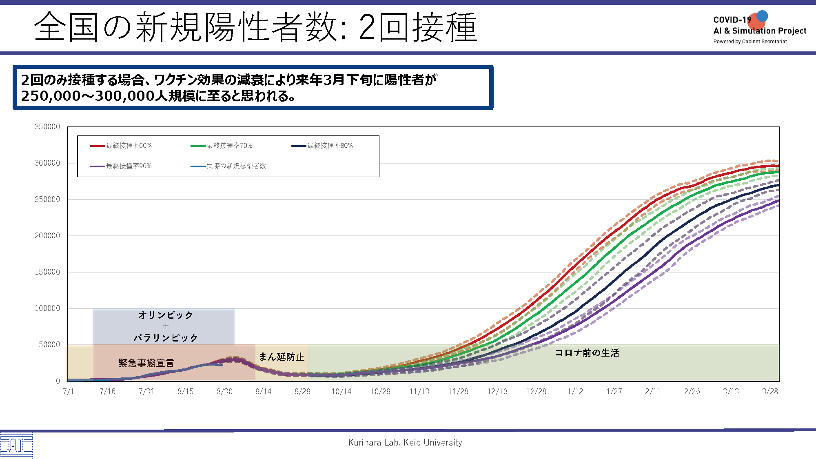Click the y-axis value 200000

click(47, 236)
